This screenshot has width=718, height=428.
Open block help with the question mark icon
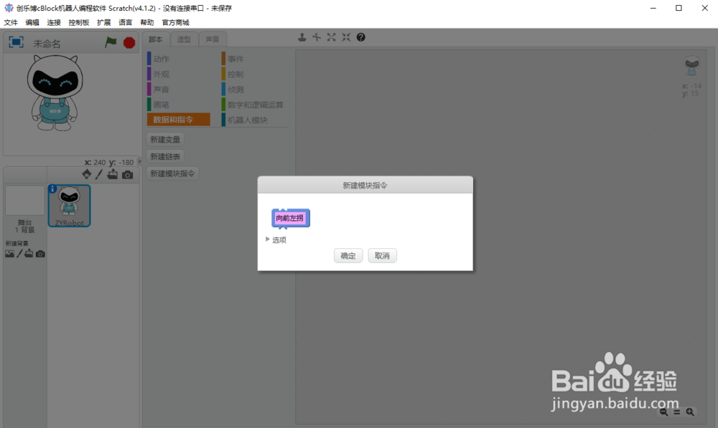[x=360, y=37]
